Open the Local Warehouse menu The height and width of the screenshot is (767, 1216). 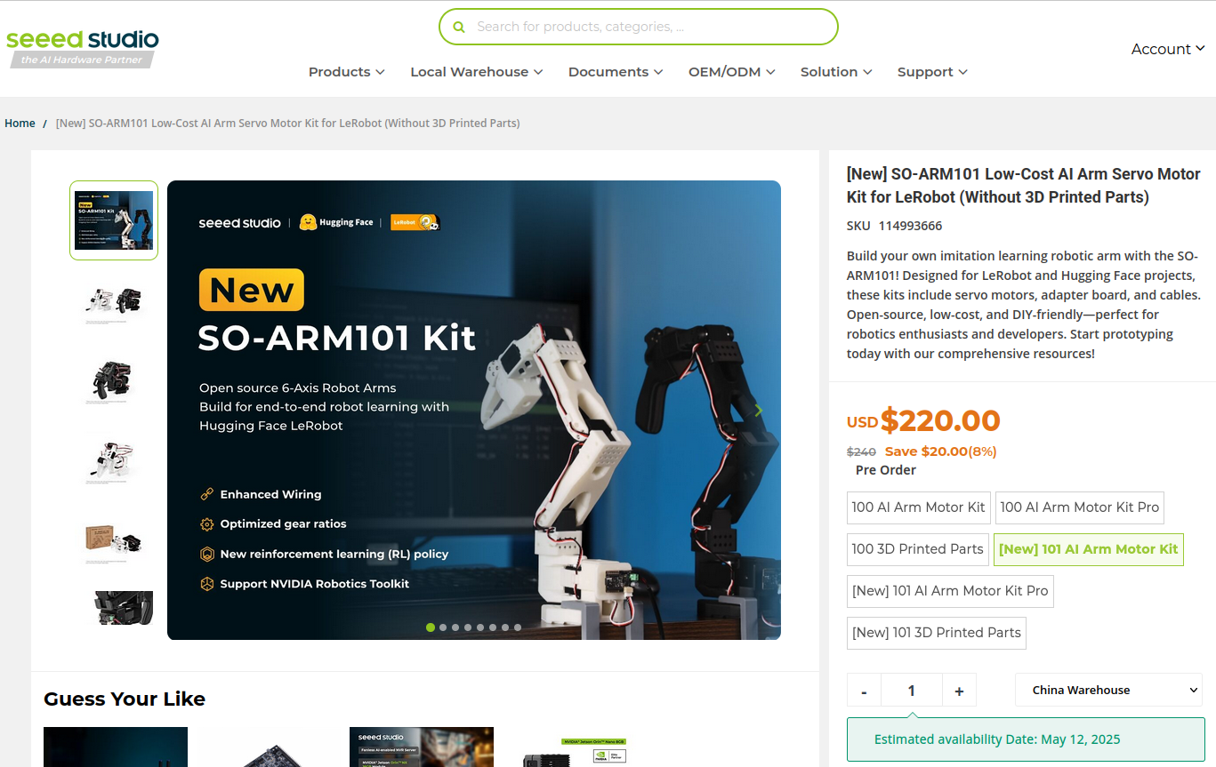point(476,72)
